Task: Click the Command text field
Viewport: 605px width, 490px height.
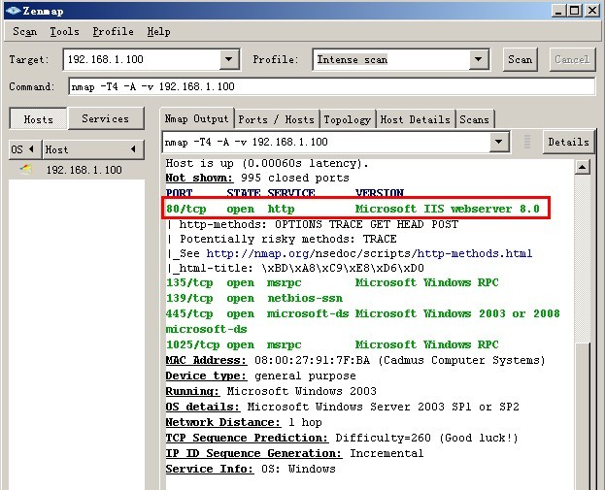Action: pos(332,86)
